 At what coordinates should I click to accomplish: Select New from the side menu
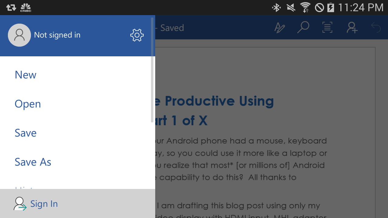point(25,75)
